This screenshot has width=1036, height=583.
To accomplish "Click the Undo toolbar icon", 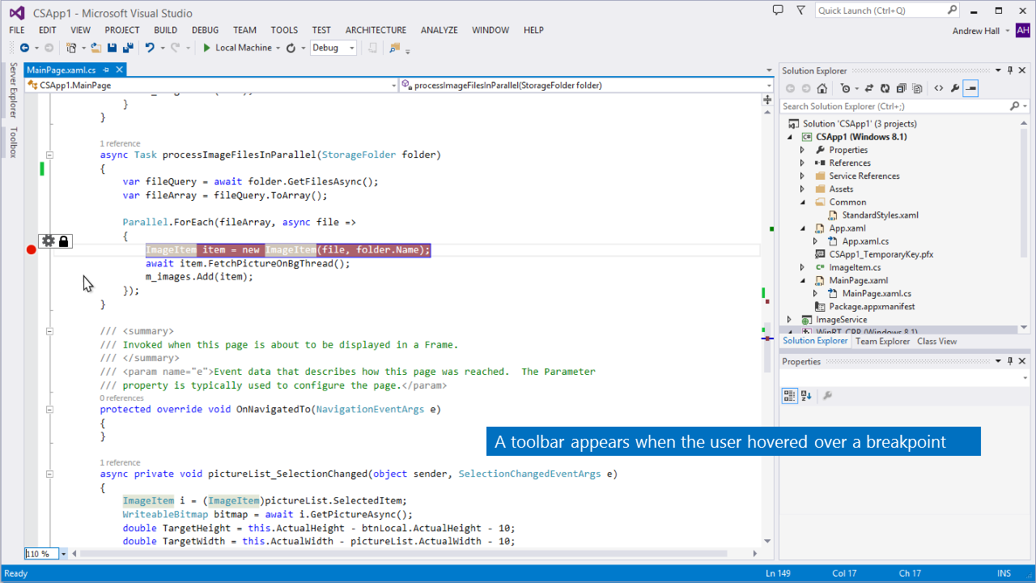I will click(150, 48).
